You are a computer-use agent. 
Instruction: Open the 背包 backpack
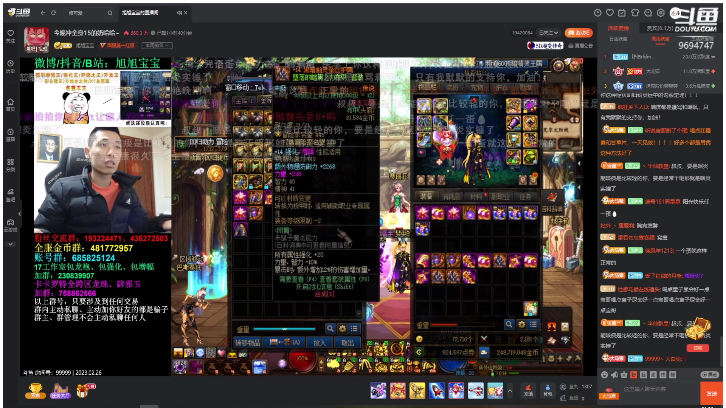tap(548, 391)
